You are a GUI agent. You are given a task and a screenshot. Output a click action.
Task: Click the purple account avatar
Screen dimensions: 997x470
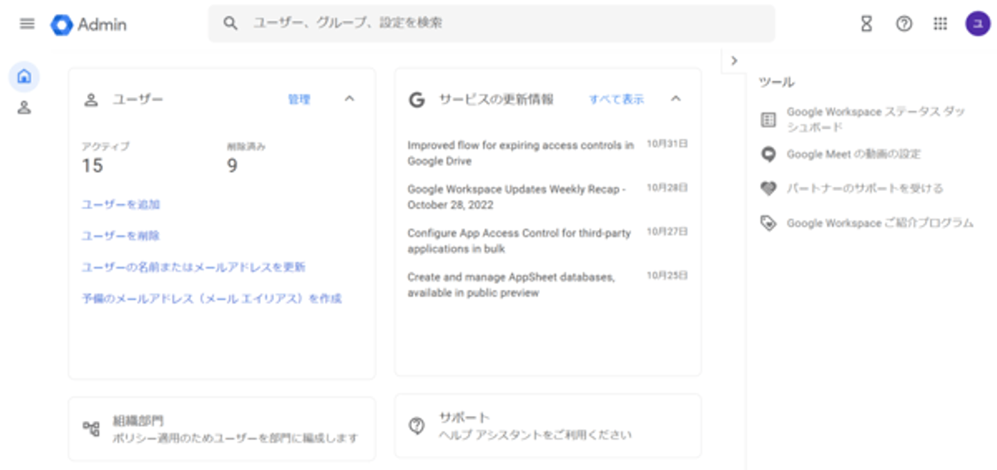tap(978, 24)
